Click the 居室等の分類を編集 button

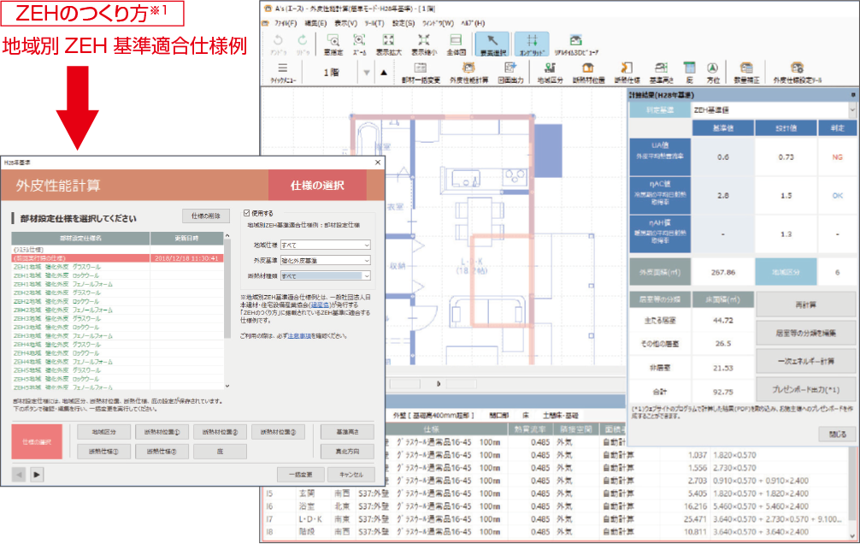(805, 333)
